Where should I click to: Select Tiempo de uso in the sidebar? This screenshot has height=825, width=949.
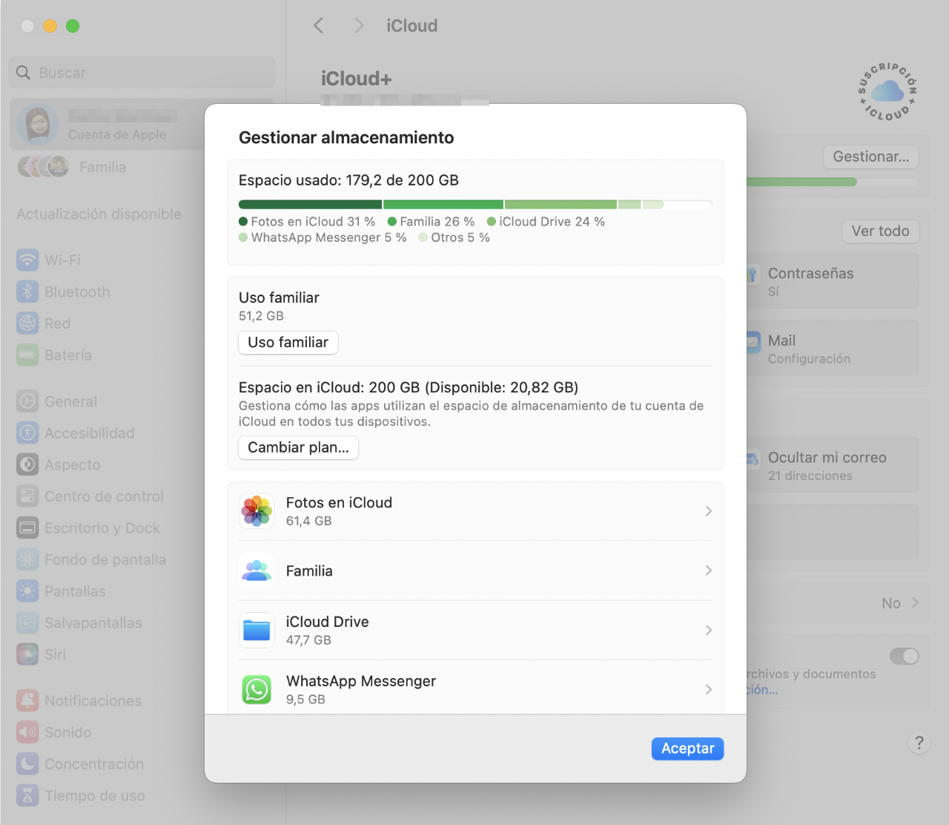point(27,795)
